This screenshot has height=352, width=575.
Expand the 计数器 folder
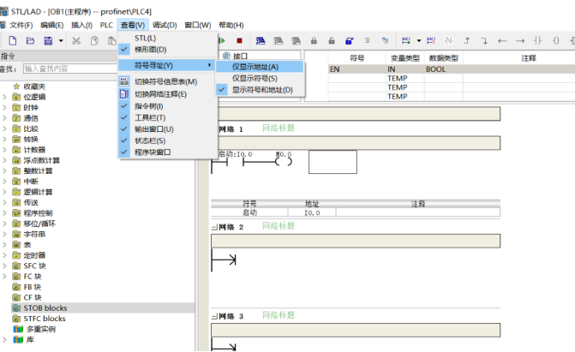coord(4,150)
